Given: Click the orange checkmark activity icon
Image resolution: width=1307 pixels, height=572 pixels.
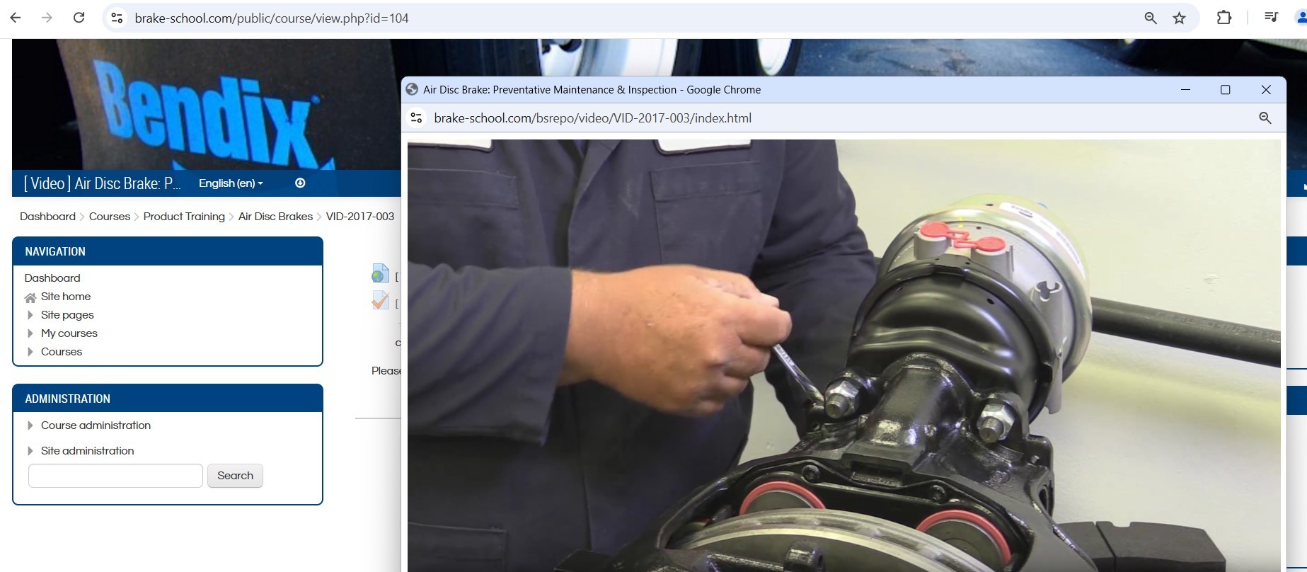Looking at the screenshot, I should [x=380, y=301].
